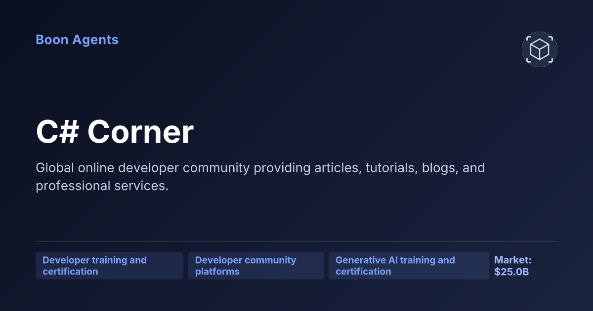Click the Market: $25.0B value
This screenshot has width=593, height=311.
[x=513, y=266]
